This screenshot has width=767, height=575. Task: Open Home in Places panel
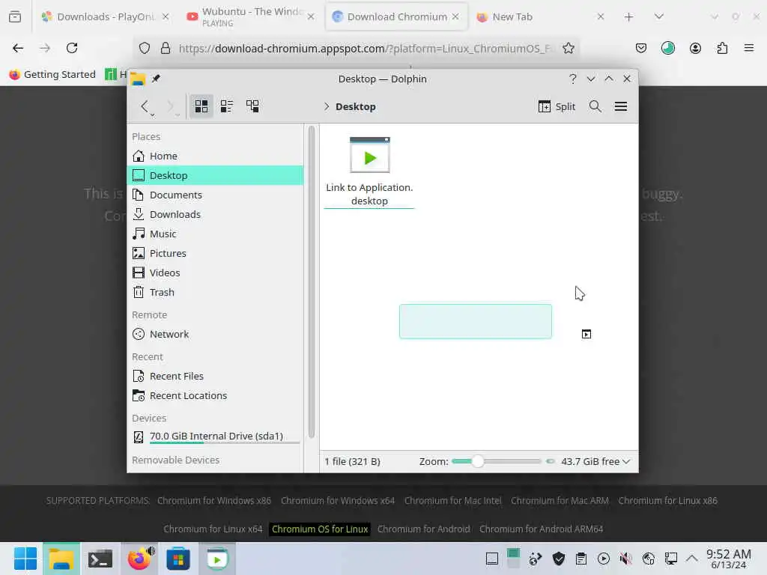click(215, 156)
